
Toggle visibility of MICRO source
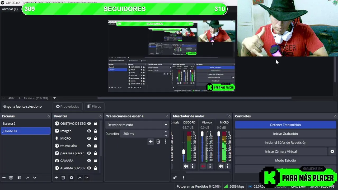tap(89, 138)
